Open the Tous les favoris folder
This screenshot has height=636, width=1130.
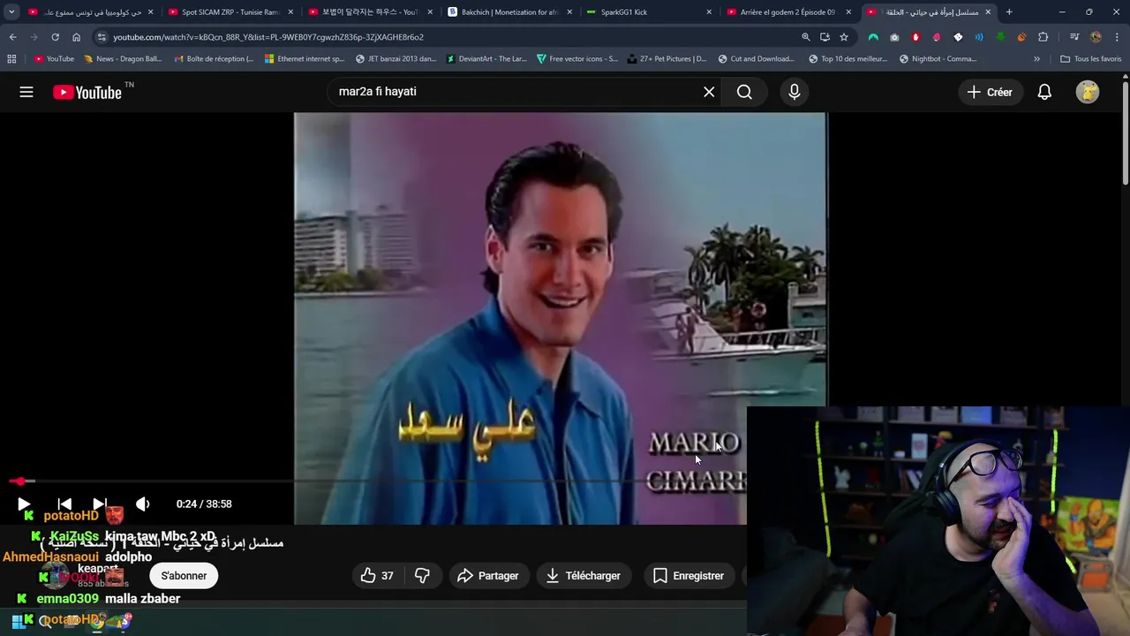coord(1090,59)
